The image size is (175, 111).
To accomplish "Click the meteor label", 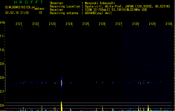I will click(x=40, y=9).
